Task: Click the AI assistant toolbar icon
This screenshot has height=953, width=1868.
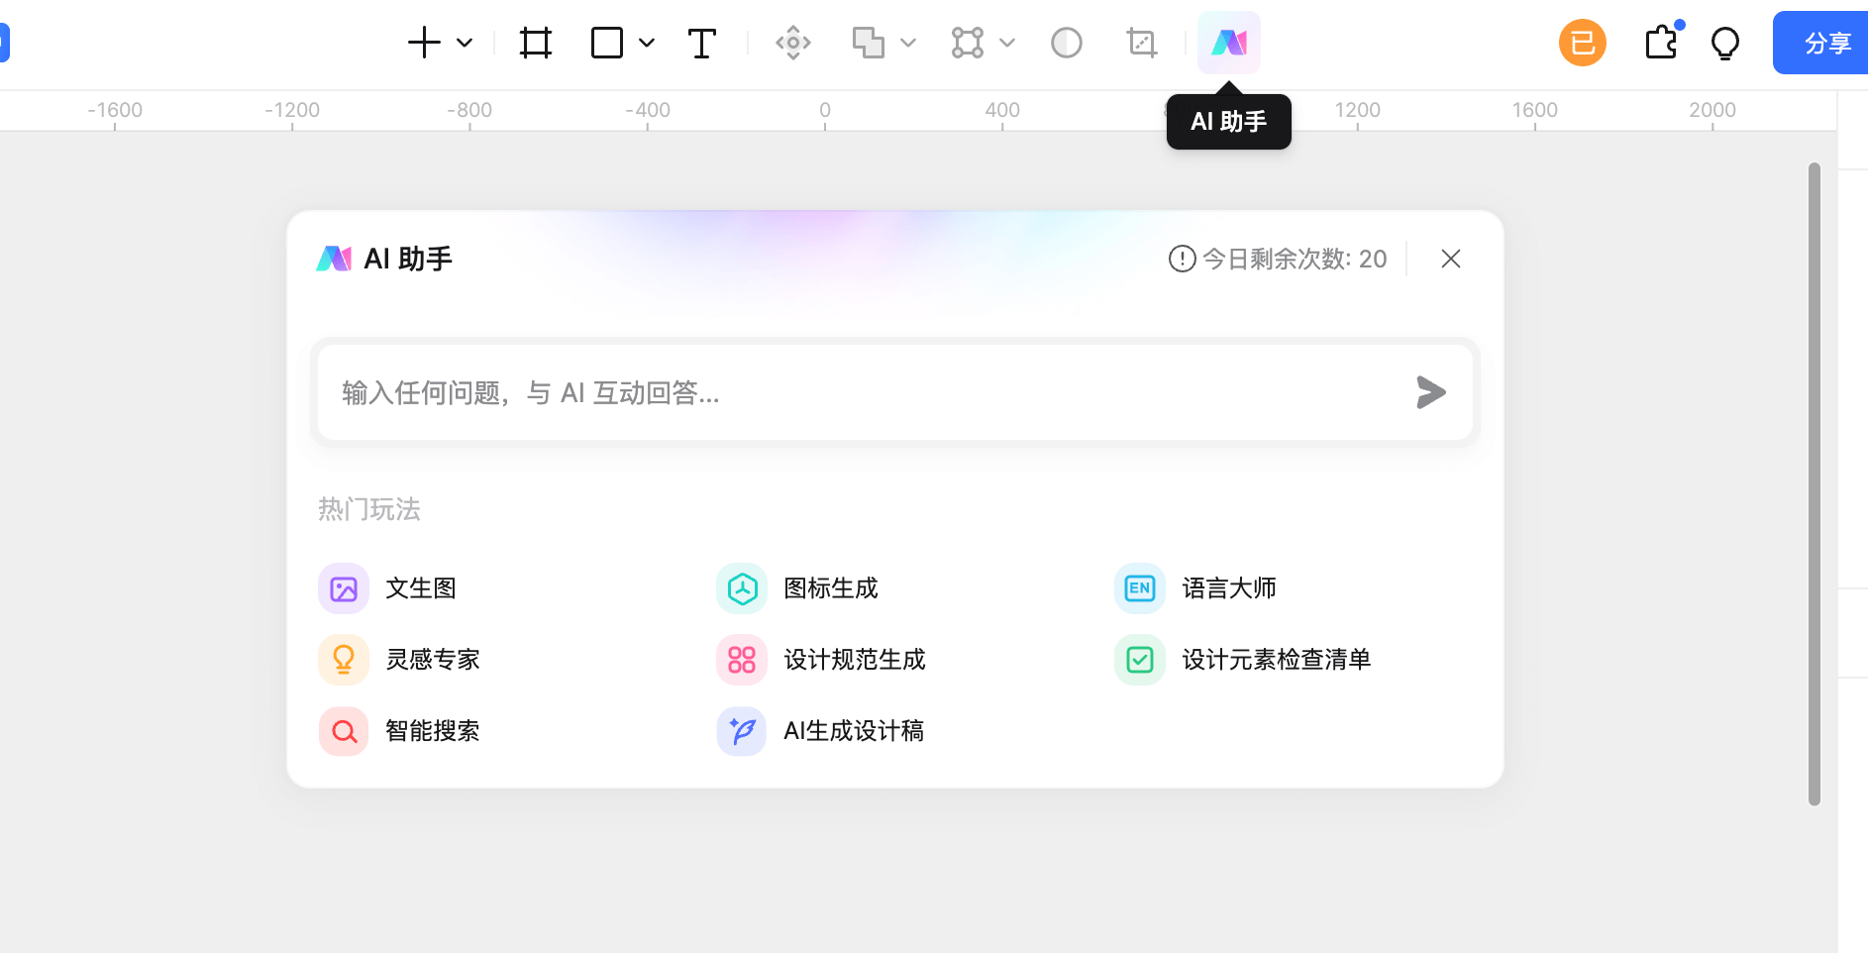Action: (1228, 43)
